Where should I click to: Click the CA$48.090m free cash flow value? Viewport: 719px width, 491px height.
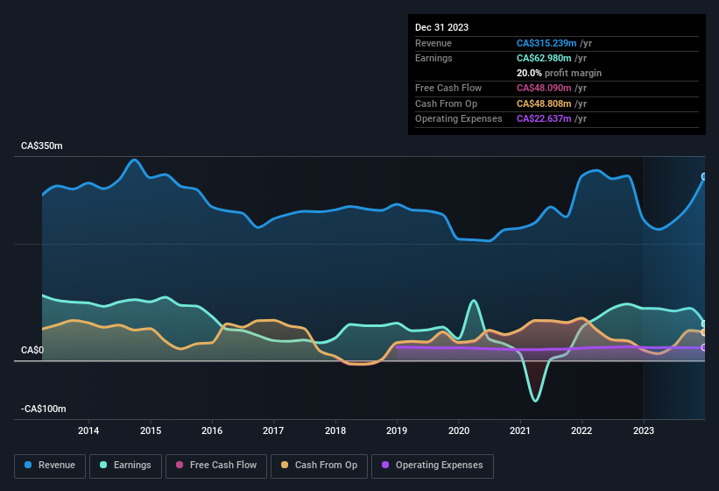544,88
